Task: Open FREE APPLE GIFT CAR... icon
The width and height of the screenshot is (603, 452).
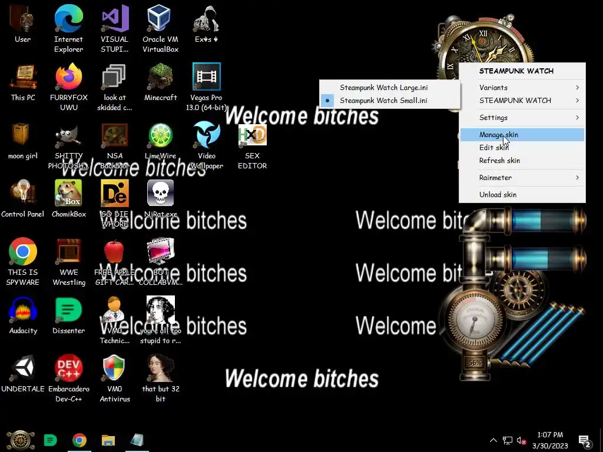Action: [x=115, y=262]
